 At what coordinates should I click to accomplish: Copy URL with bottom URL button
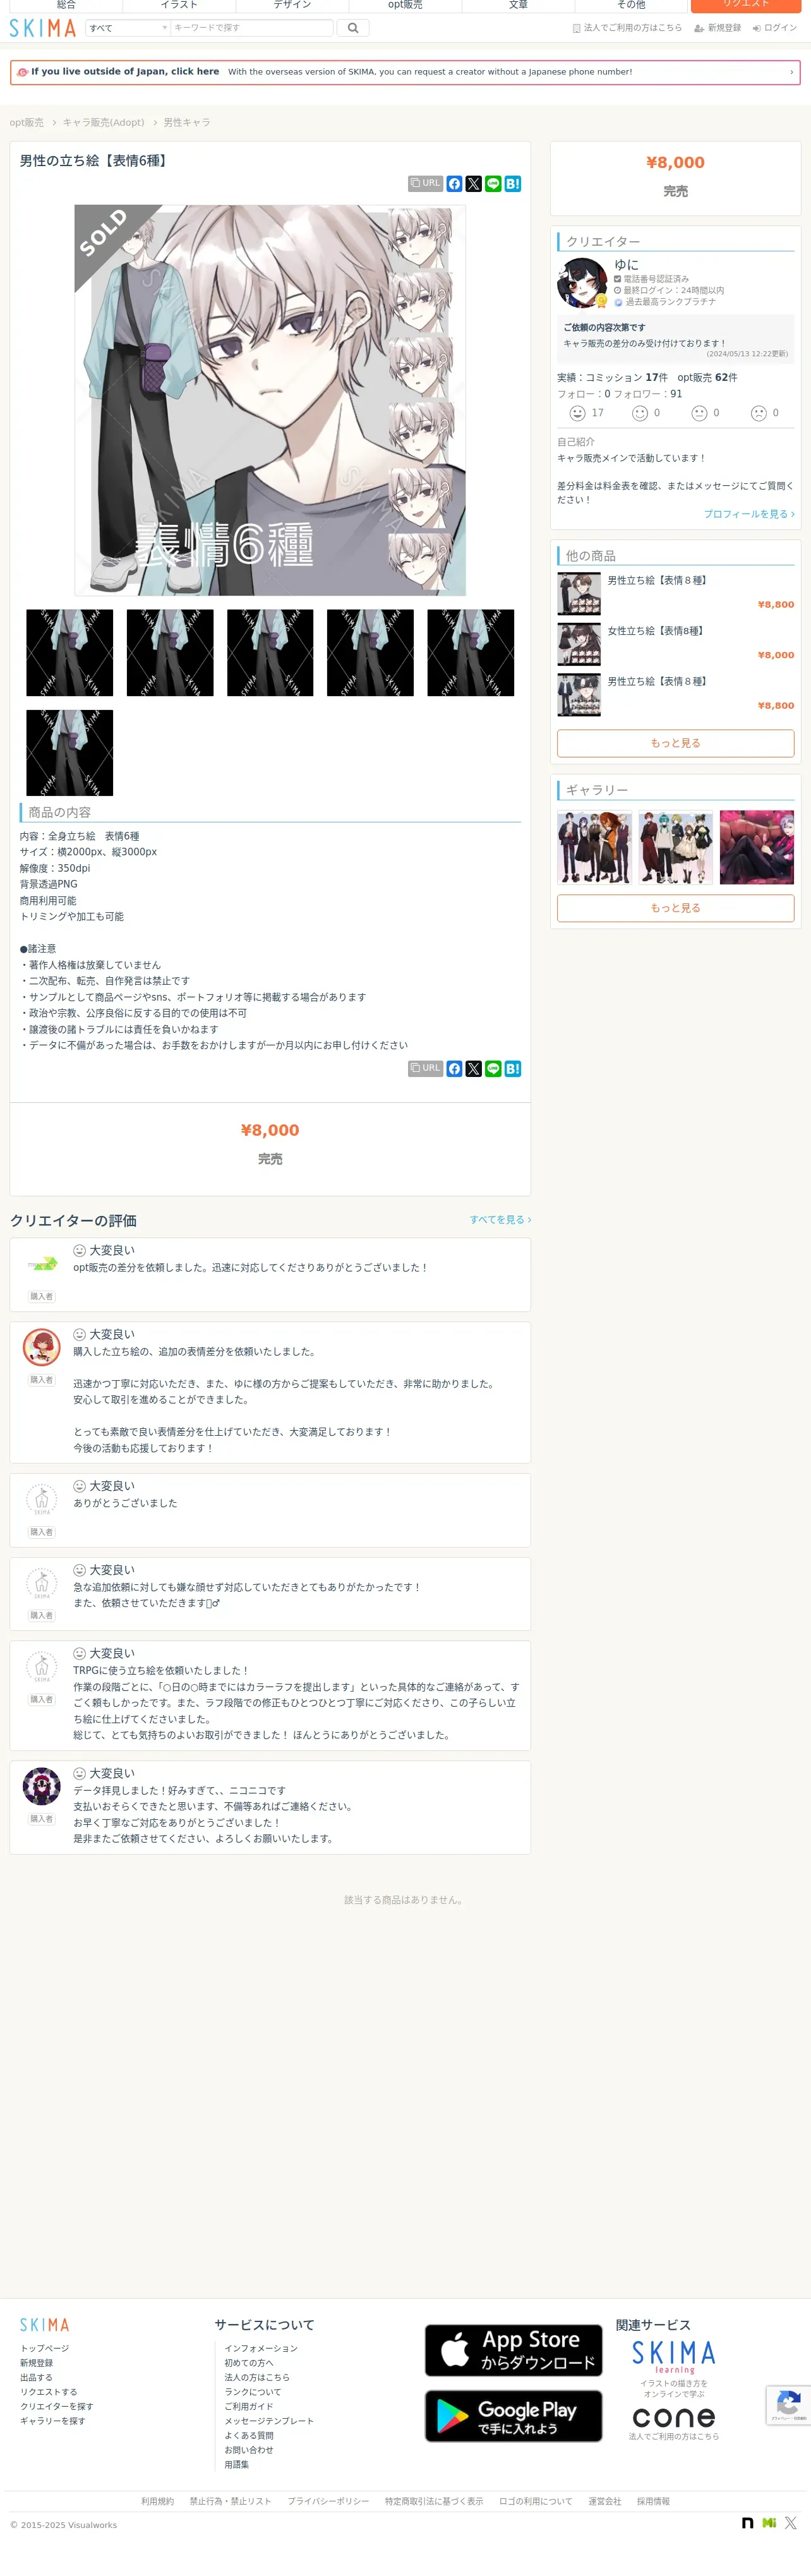[x=425, y=1069]
